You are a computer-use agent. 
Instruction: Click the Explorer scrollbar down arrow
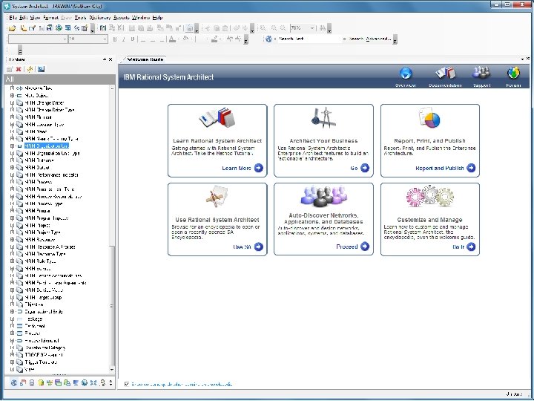(112, 369)
